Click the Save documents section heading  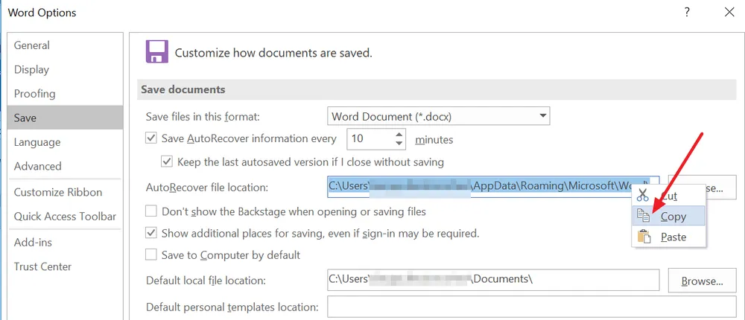(x=183, y=89)
